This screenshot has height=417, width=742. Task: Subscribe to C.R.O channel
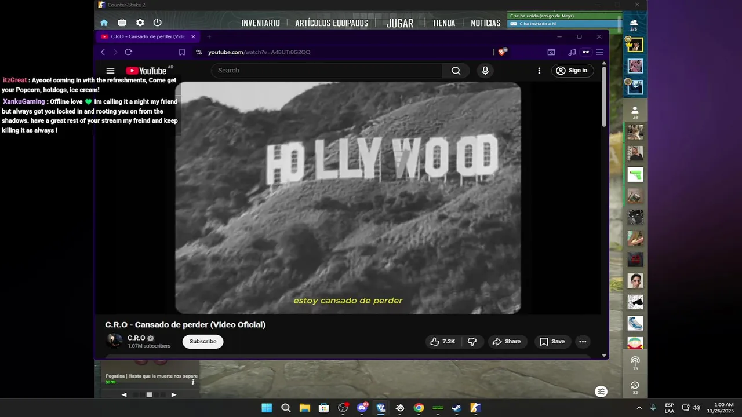[203, 342]
